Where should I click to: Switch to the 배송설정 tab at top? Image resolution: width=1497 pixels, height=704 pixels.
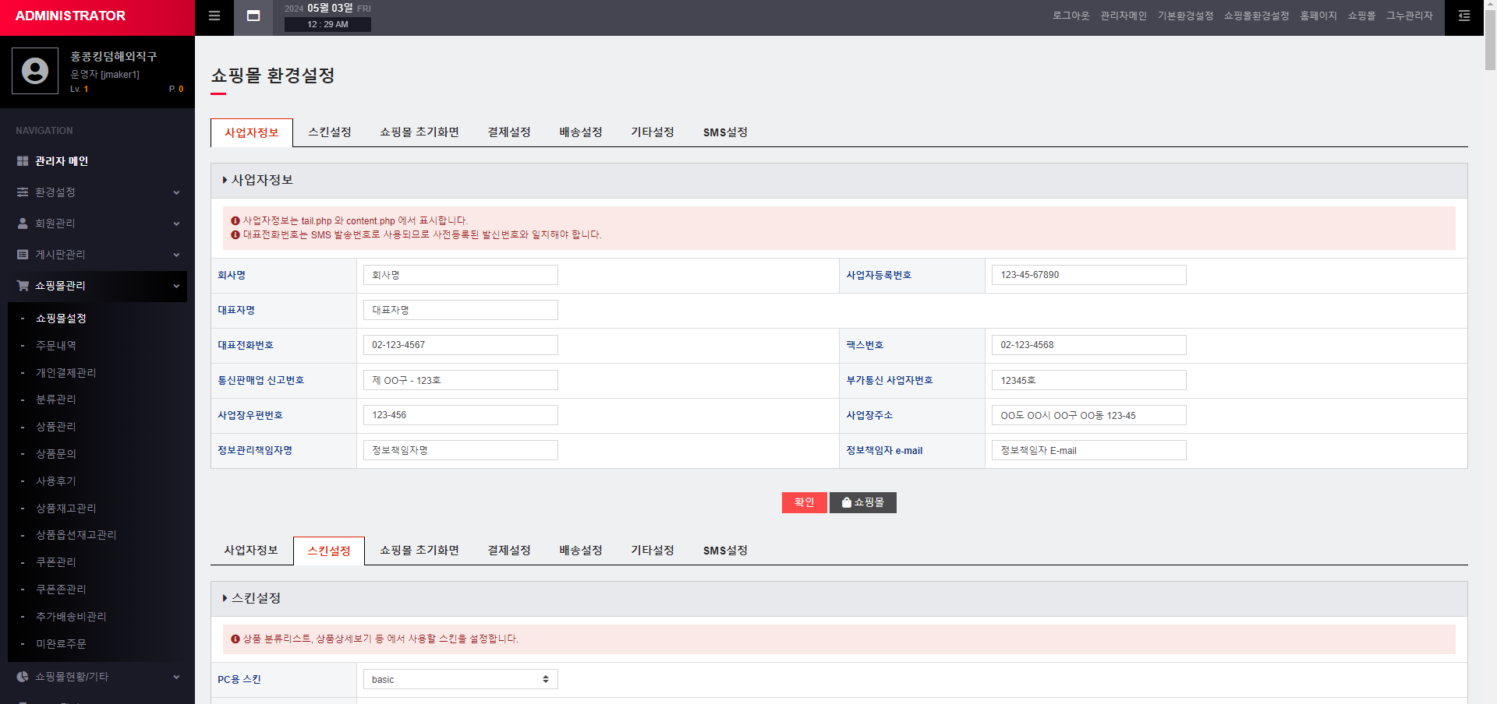click(580, 132)
